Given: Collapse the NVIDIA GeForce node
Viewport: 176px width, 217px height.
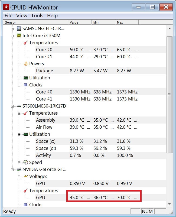Looking at the screenshot, I should point(12,170).
